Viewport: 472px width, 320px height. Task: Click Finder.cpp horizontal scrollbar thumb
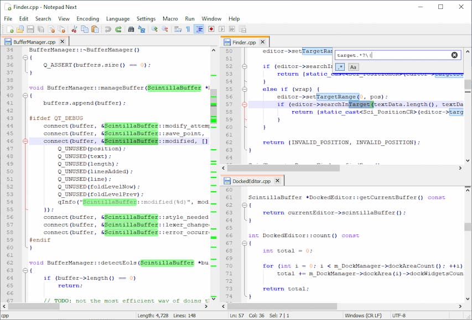(x=283, y=168)
